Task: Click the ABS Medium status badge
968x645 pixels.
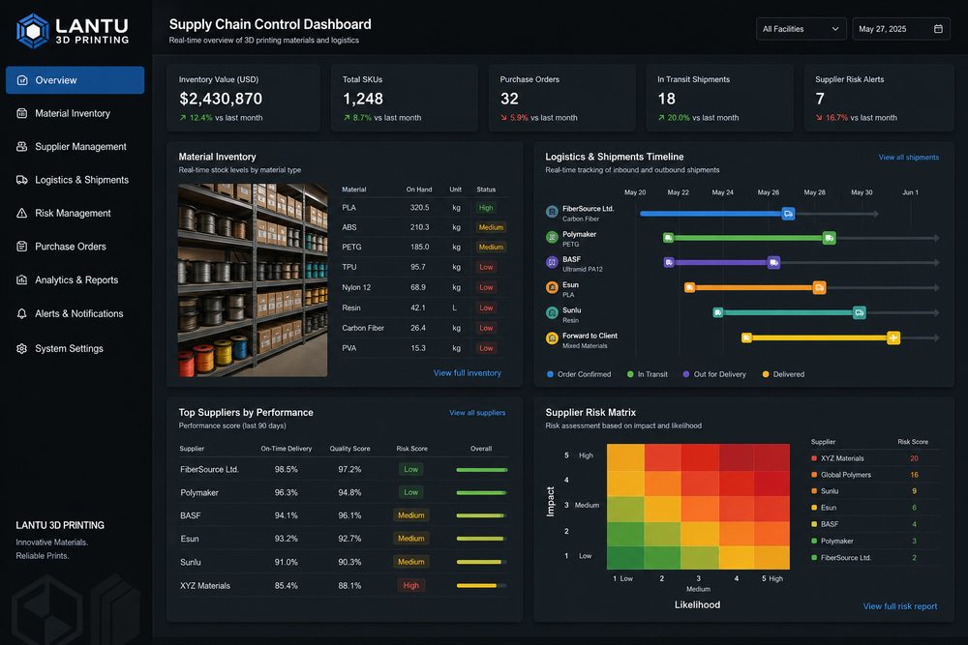Action: [491, 227]
